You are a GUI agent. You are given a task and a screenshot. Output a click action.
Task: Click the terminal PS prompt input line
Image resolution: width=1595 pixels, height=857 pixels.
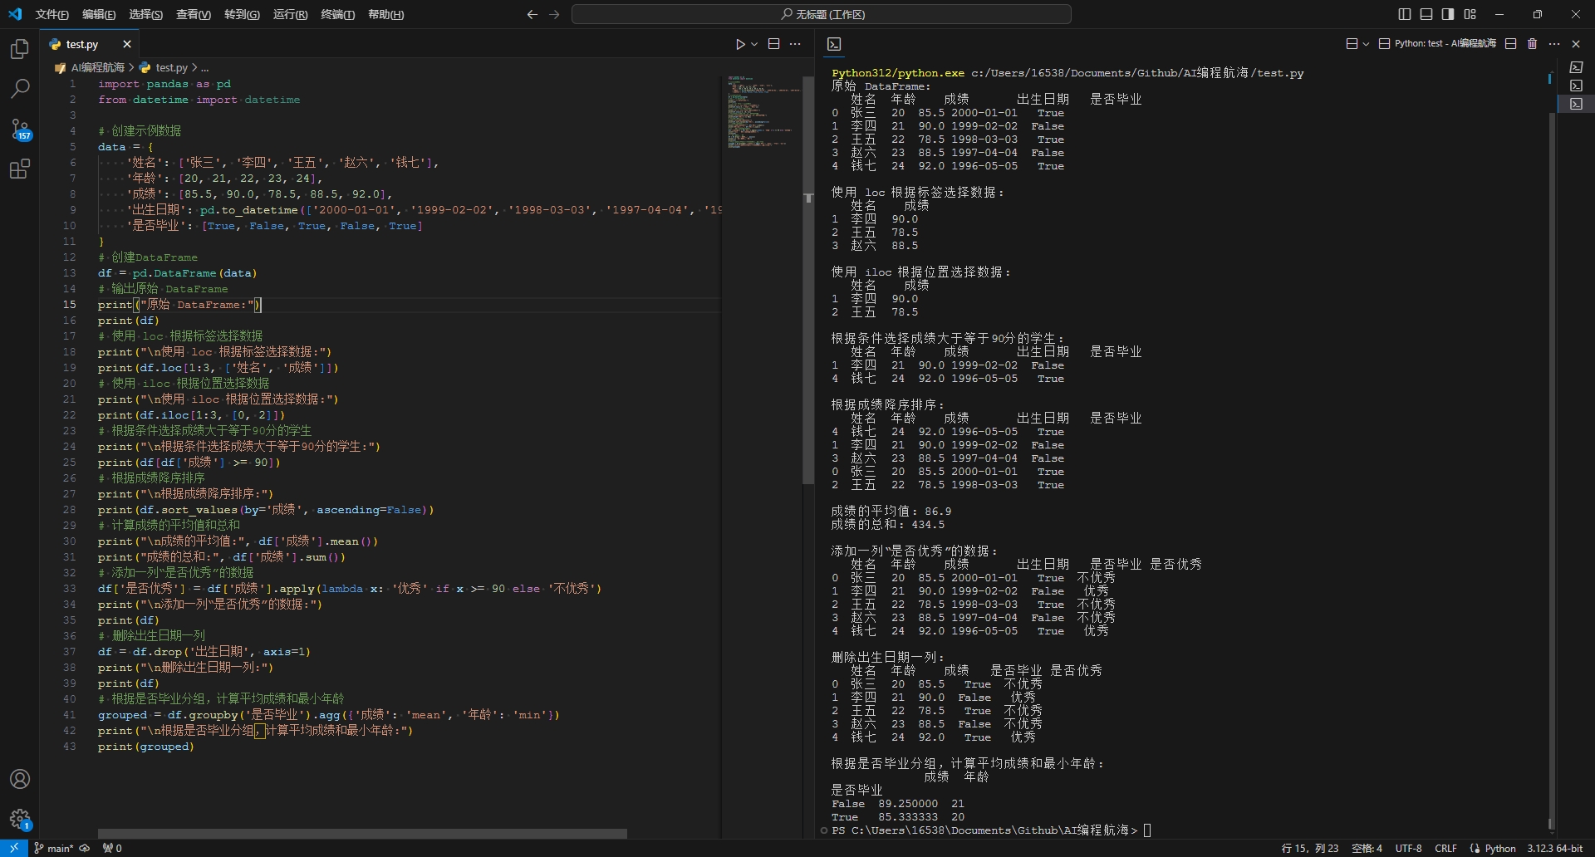[992, 830]
